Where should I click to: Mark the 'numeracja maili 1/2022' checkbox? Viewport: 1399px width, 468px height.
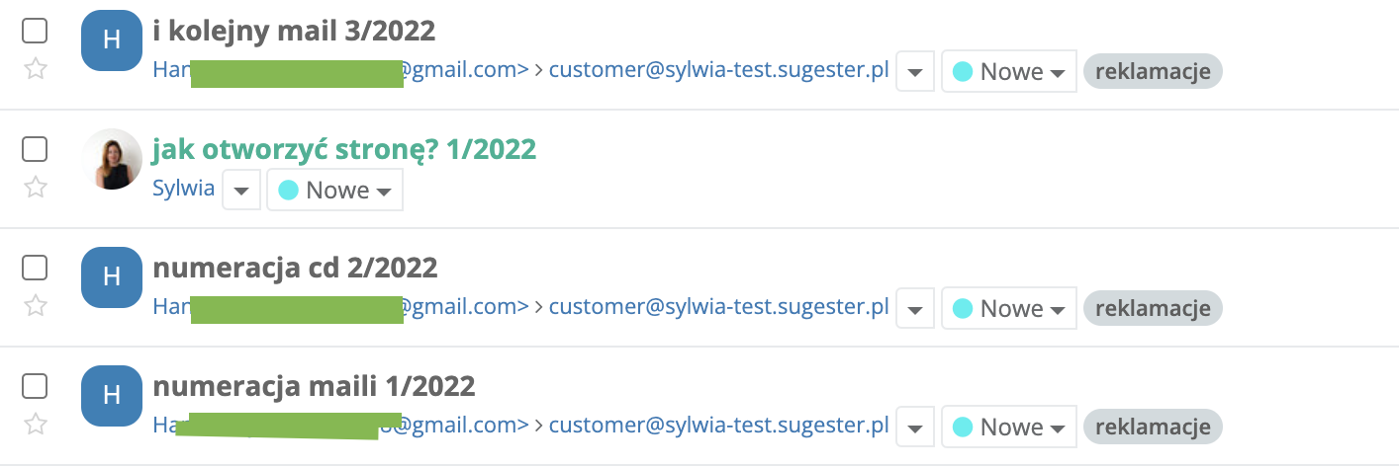click(35, 387)
